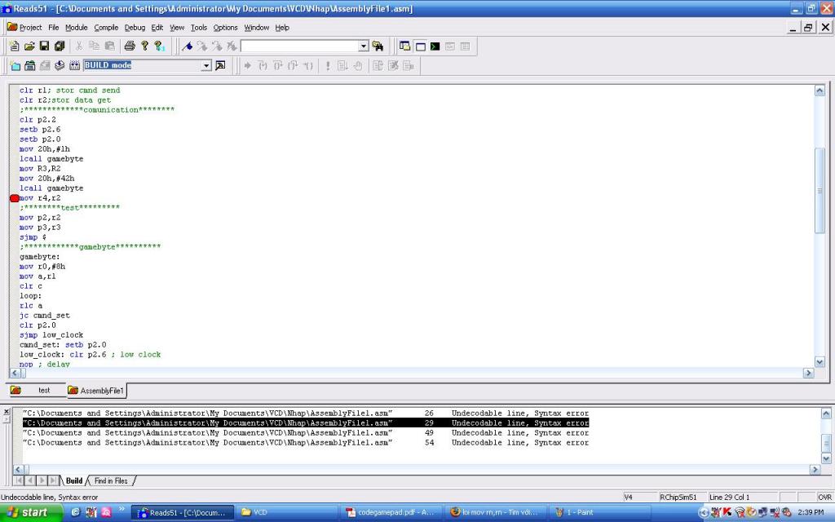The image size is (835, 522).
Task: Open help via the question mark icon
Action: 144,46
